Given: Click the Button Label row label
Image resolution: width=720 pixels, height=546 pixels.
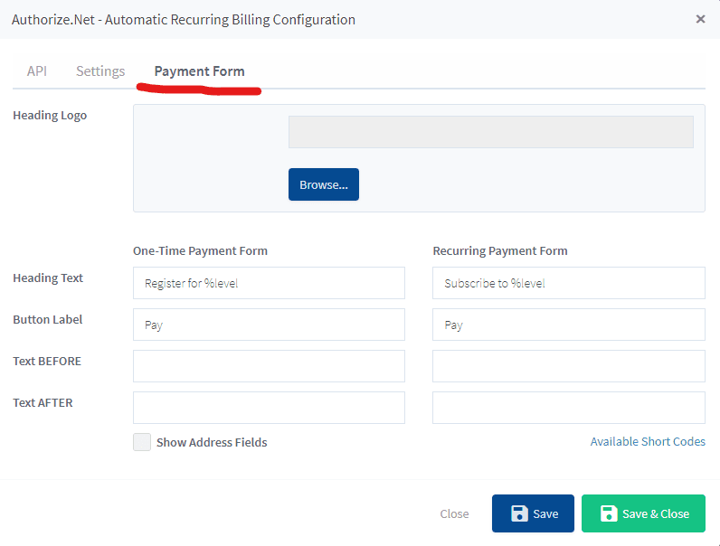Looking at the screenshot, I should (x=47, y=320).
